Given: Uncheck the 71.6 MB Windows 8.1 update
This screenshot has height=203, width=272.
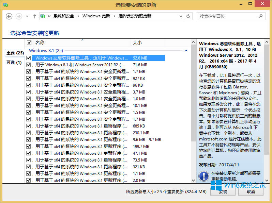Looking at the screenshot, I should (x=29, y=65).
